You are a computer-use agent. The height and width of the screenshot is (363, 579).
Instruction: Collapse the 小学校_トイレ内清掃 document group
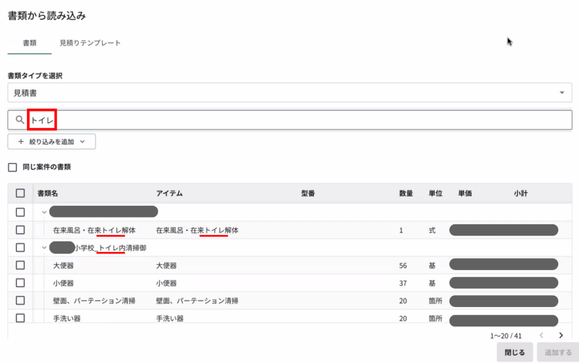pyautogui.click(x=44, y=248)
